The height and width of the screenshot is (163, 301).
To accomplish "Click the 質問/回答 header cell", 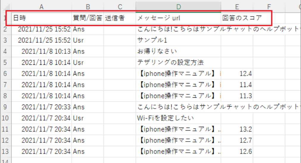I will 87,18.
